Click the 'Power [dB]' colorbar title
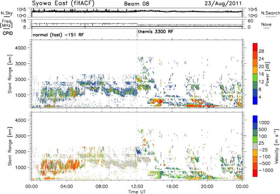Viewport: 280px width, 194px height. [267, 74]
